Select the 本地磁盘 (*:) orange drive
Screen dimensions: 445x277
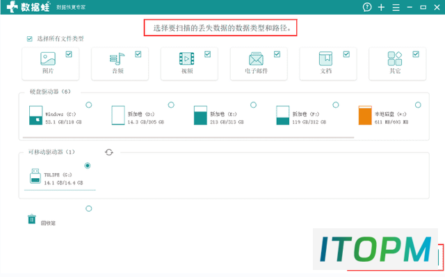click(365, 116)
